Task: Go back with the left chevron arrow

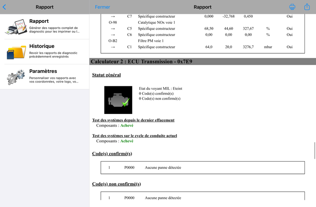Action: (4, 7)
